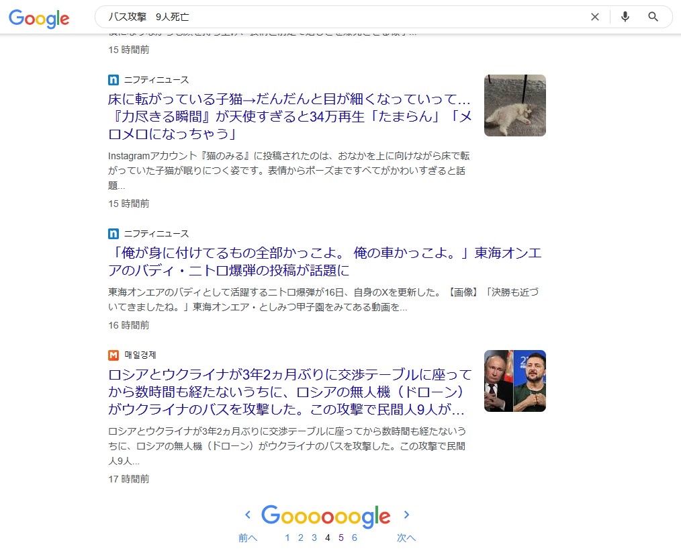Open the kitten article headline link
681x559 pixels.
[x=289, y=116]
